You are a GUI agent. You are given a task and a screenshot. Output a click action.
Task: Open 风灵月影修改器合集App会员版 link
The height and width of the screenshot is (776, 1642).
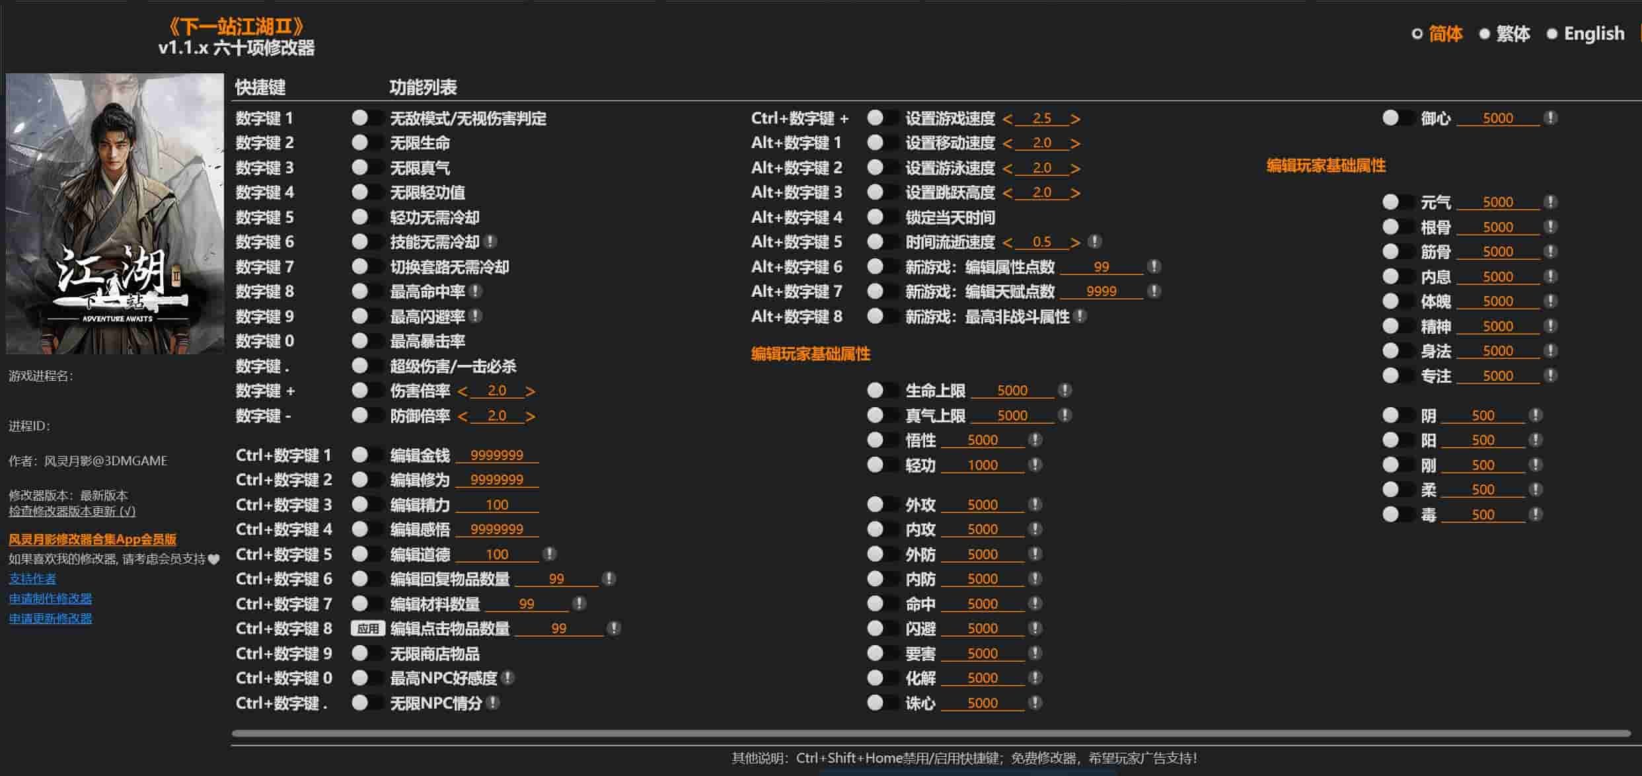pyautogui.click(x=93, y=539)
